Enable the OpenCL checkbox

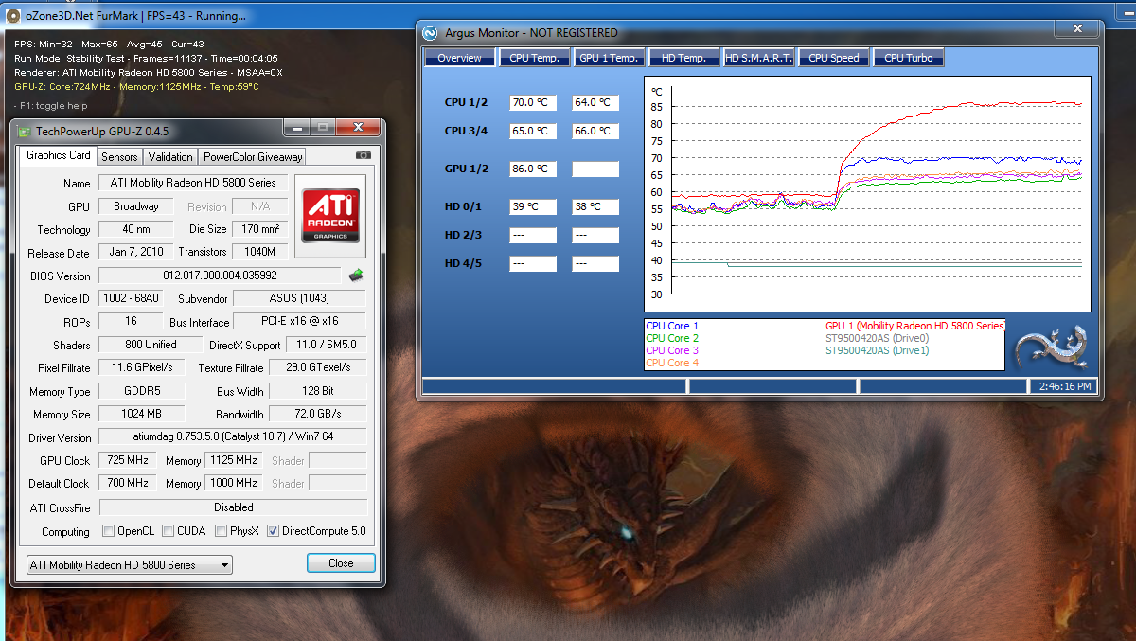point(108,531)
